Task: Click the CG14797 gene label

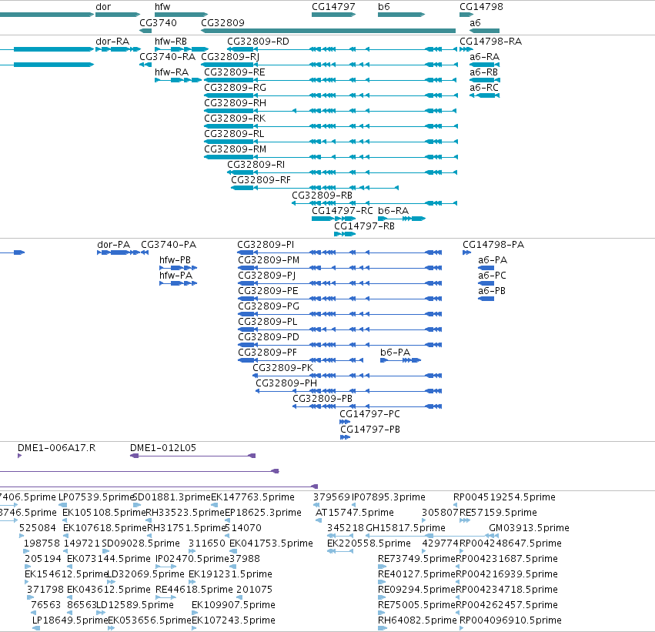Action: [x=333, y=7]
